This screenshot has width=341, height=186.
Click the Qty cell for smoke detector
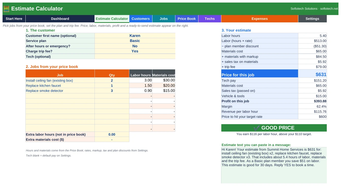pyautogui.click(x=112, y=91)
